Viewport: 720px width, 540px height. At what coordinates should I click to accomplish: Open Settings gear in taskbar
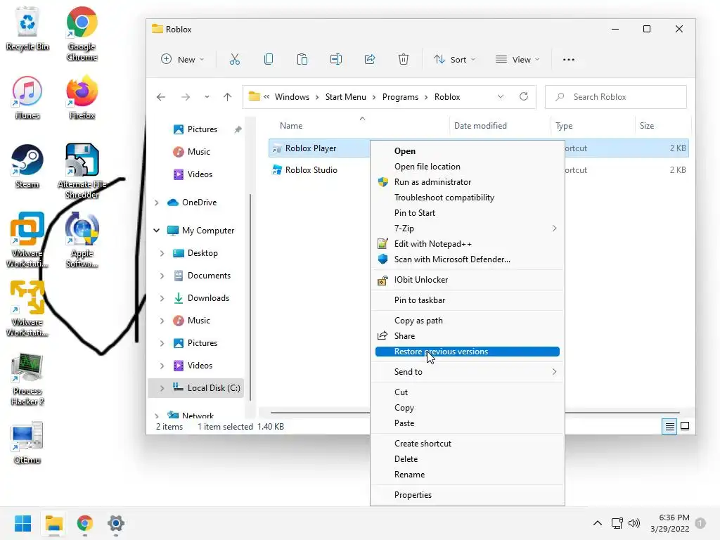pos(116,523)
